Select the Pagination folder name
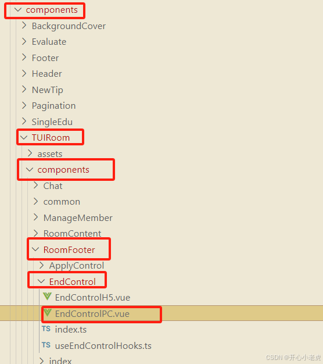 pos(53,106)
